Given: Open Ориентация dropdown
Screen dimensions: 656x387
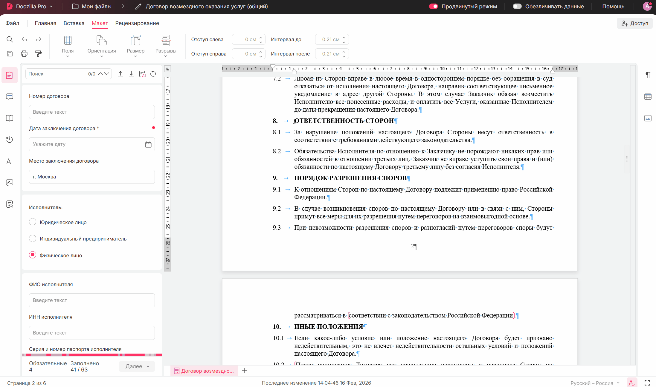Looking at the screenshot, I should pos(102,46).
